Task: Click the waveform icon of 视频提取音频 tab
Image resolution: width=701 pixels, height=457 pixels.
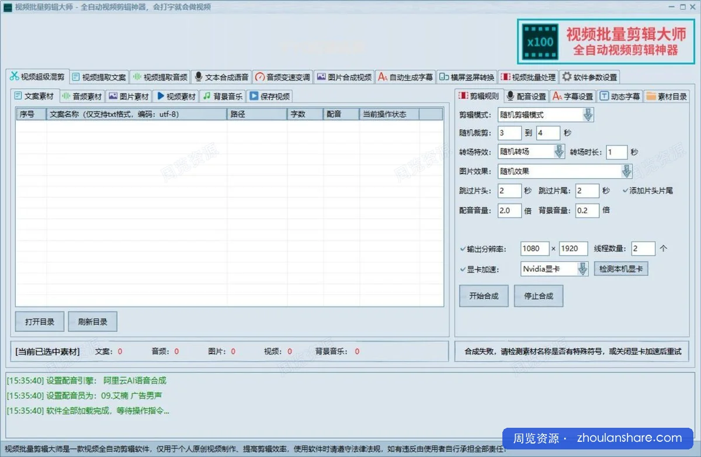Action: 137,77
